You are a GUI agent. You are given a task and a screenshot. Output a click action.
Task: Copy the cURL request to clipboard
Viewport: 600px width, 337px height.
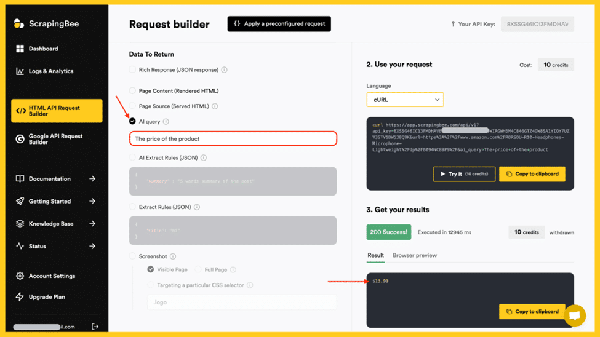[532, 174]
